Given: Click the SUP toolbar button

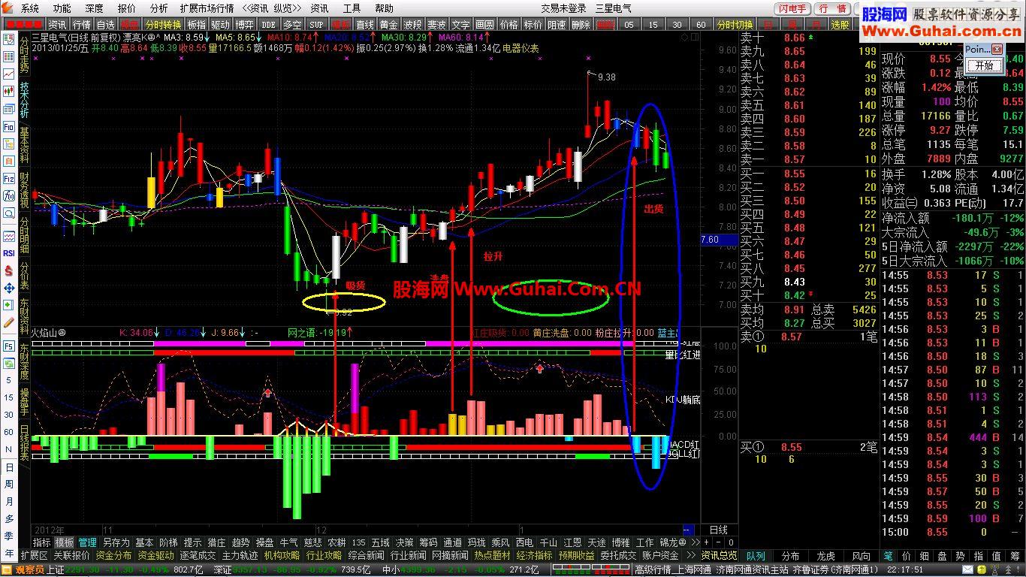Looking at the screenshot, I should tap(316, 24).
